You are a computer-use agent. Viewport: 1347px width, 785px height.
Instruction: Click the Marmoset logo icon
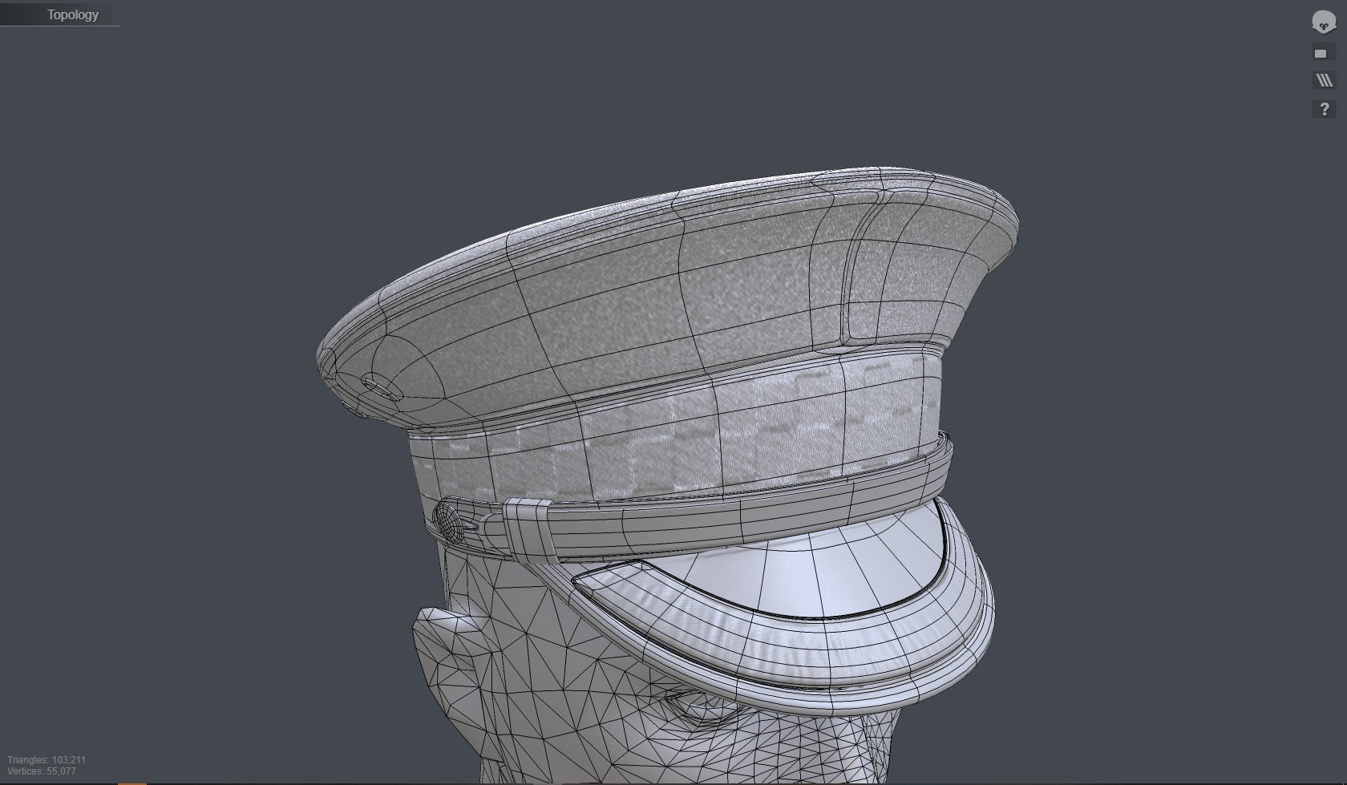pyautogui.click(x=1324, y=22)
